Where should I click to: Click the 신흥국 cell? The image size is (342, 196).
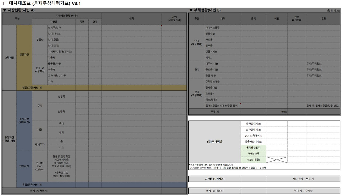click(61, 97)
